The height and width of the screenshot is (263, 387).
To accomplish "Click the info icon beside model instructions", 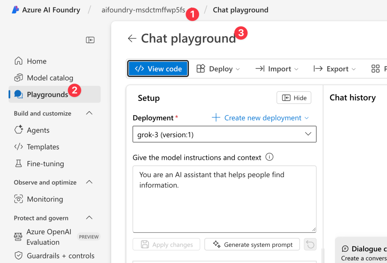I will [269, 157].
